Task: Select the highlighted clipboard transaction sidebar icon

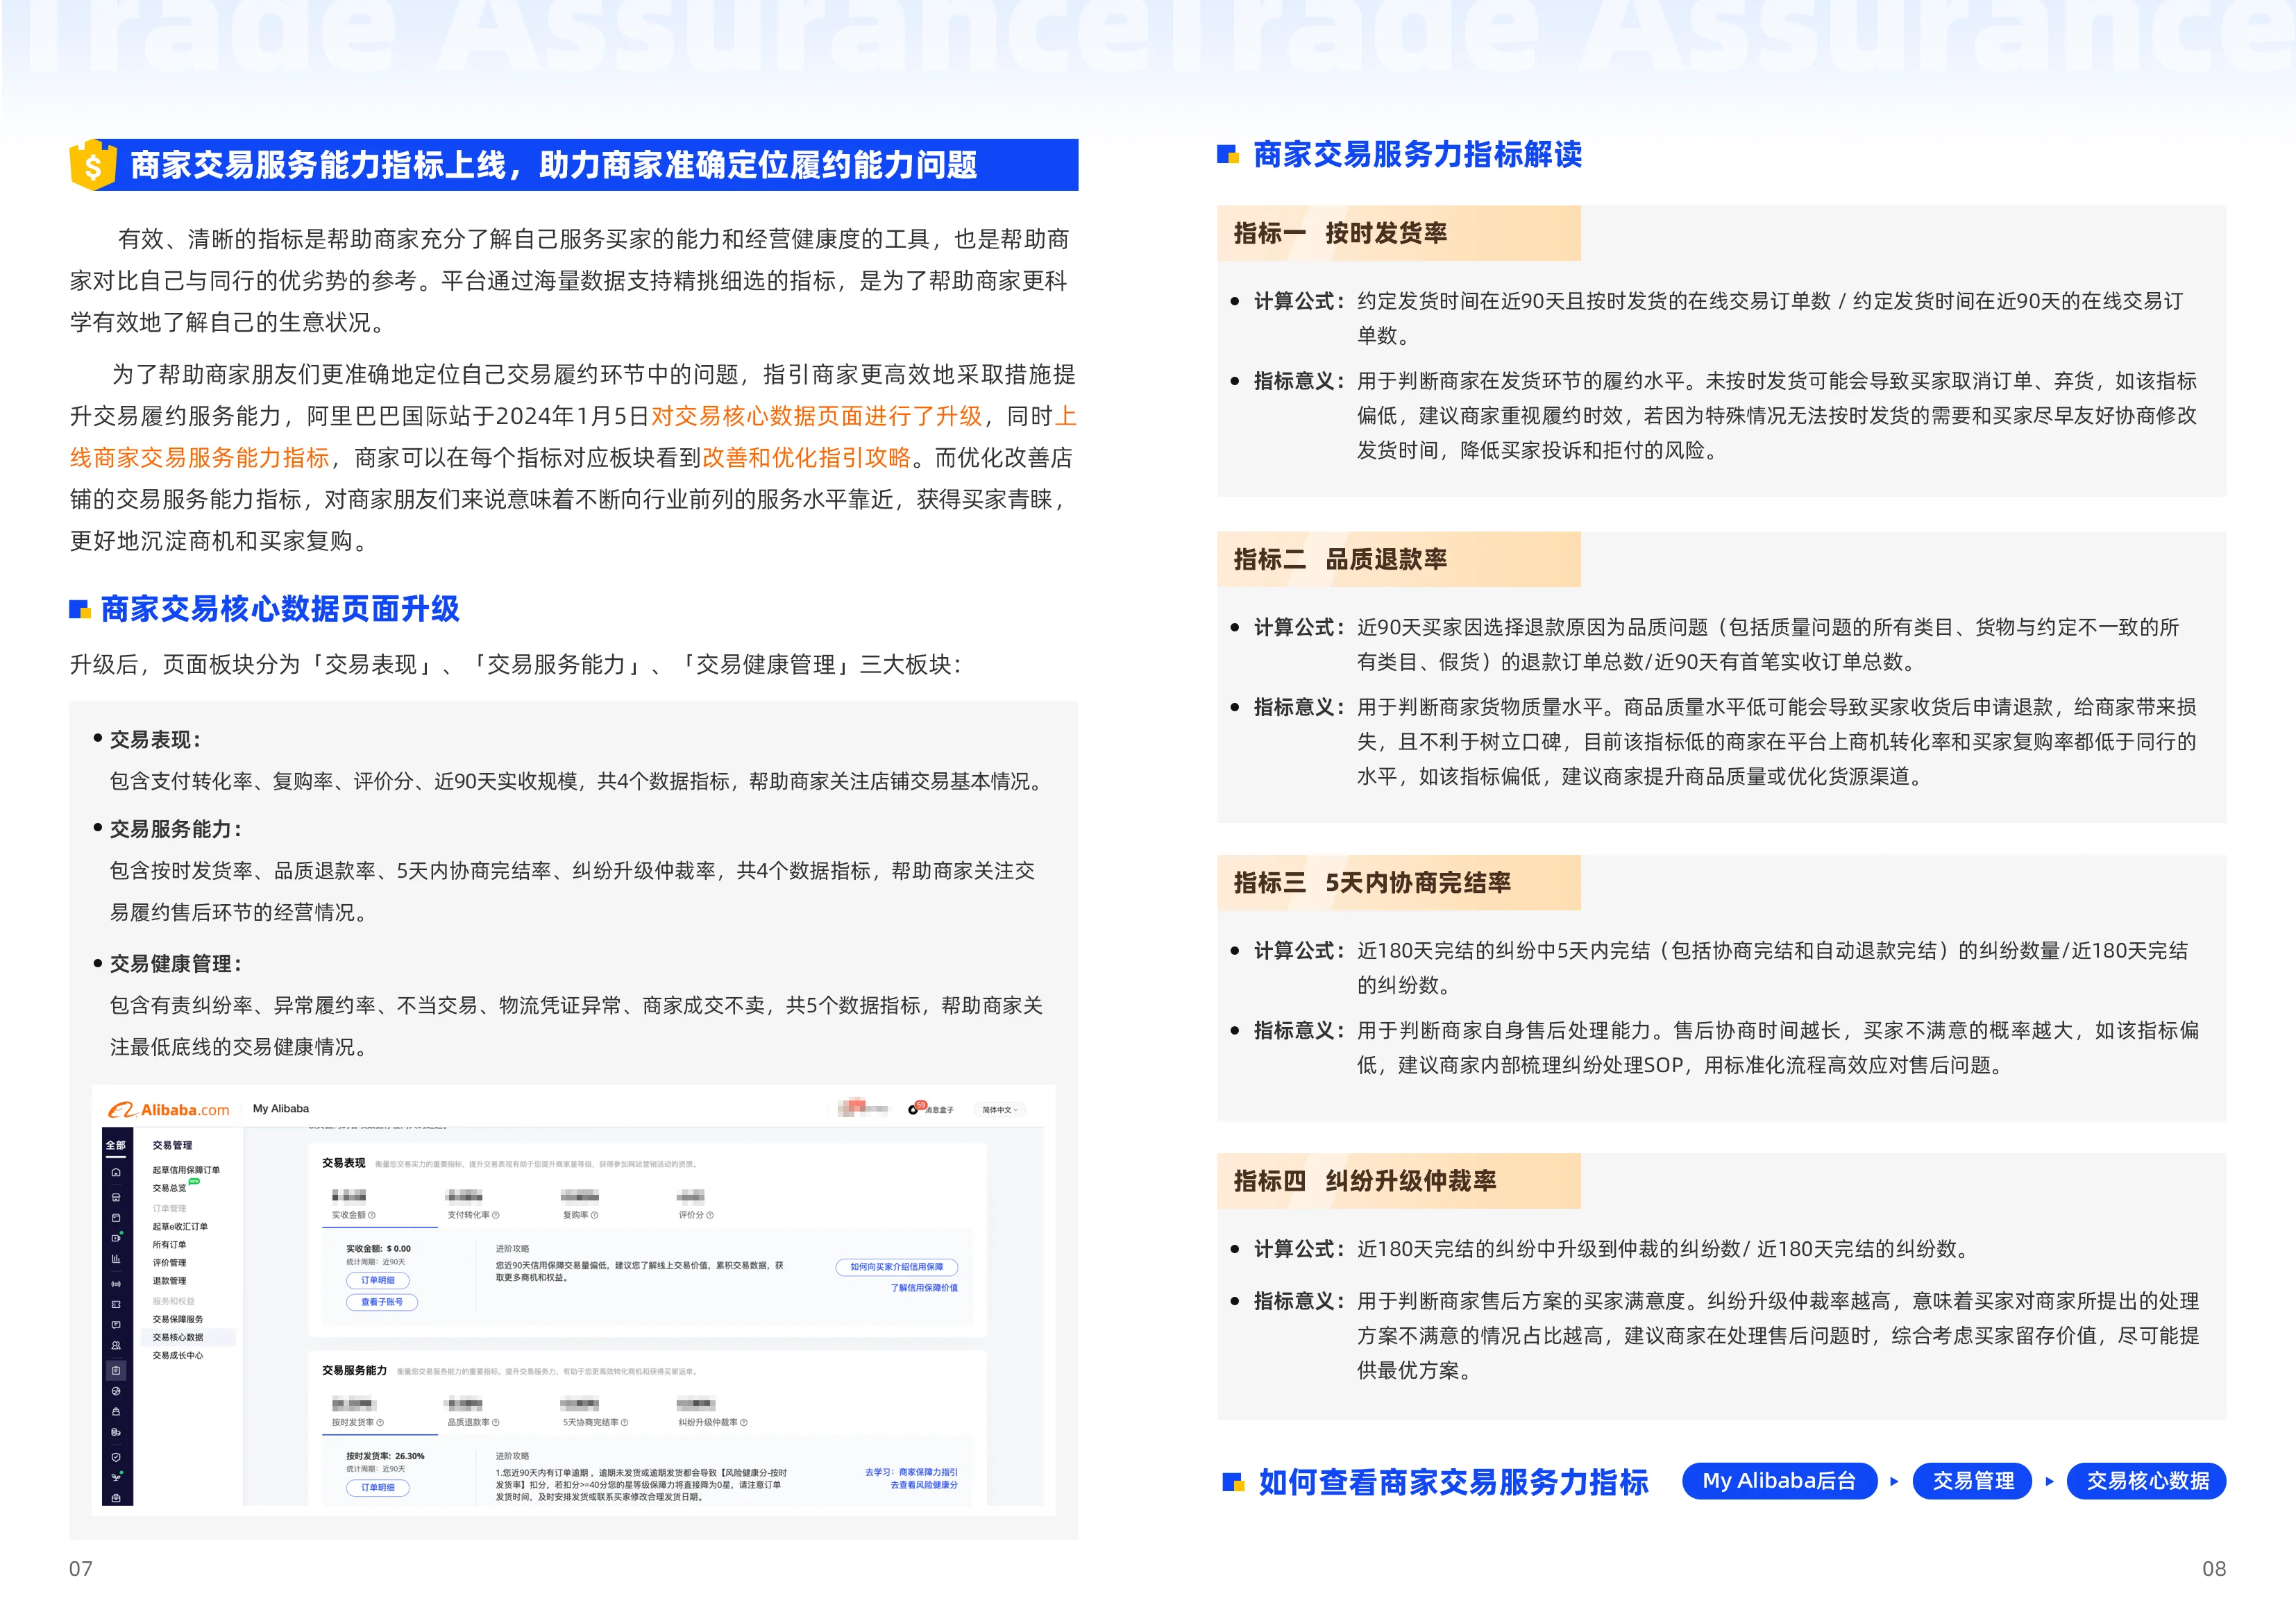Action: (x=116, y=1371)
